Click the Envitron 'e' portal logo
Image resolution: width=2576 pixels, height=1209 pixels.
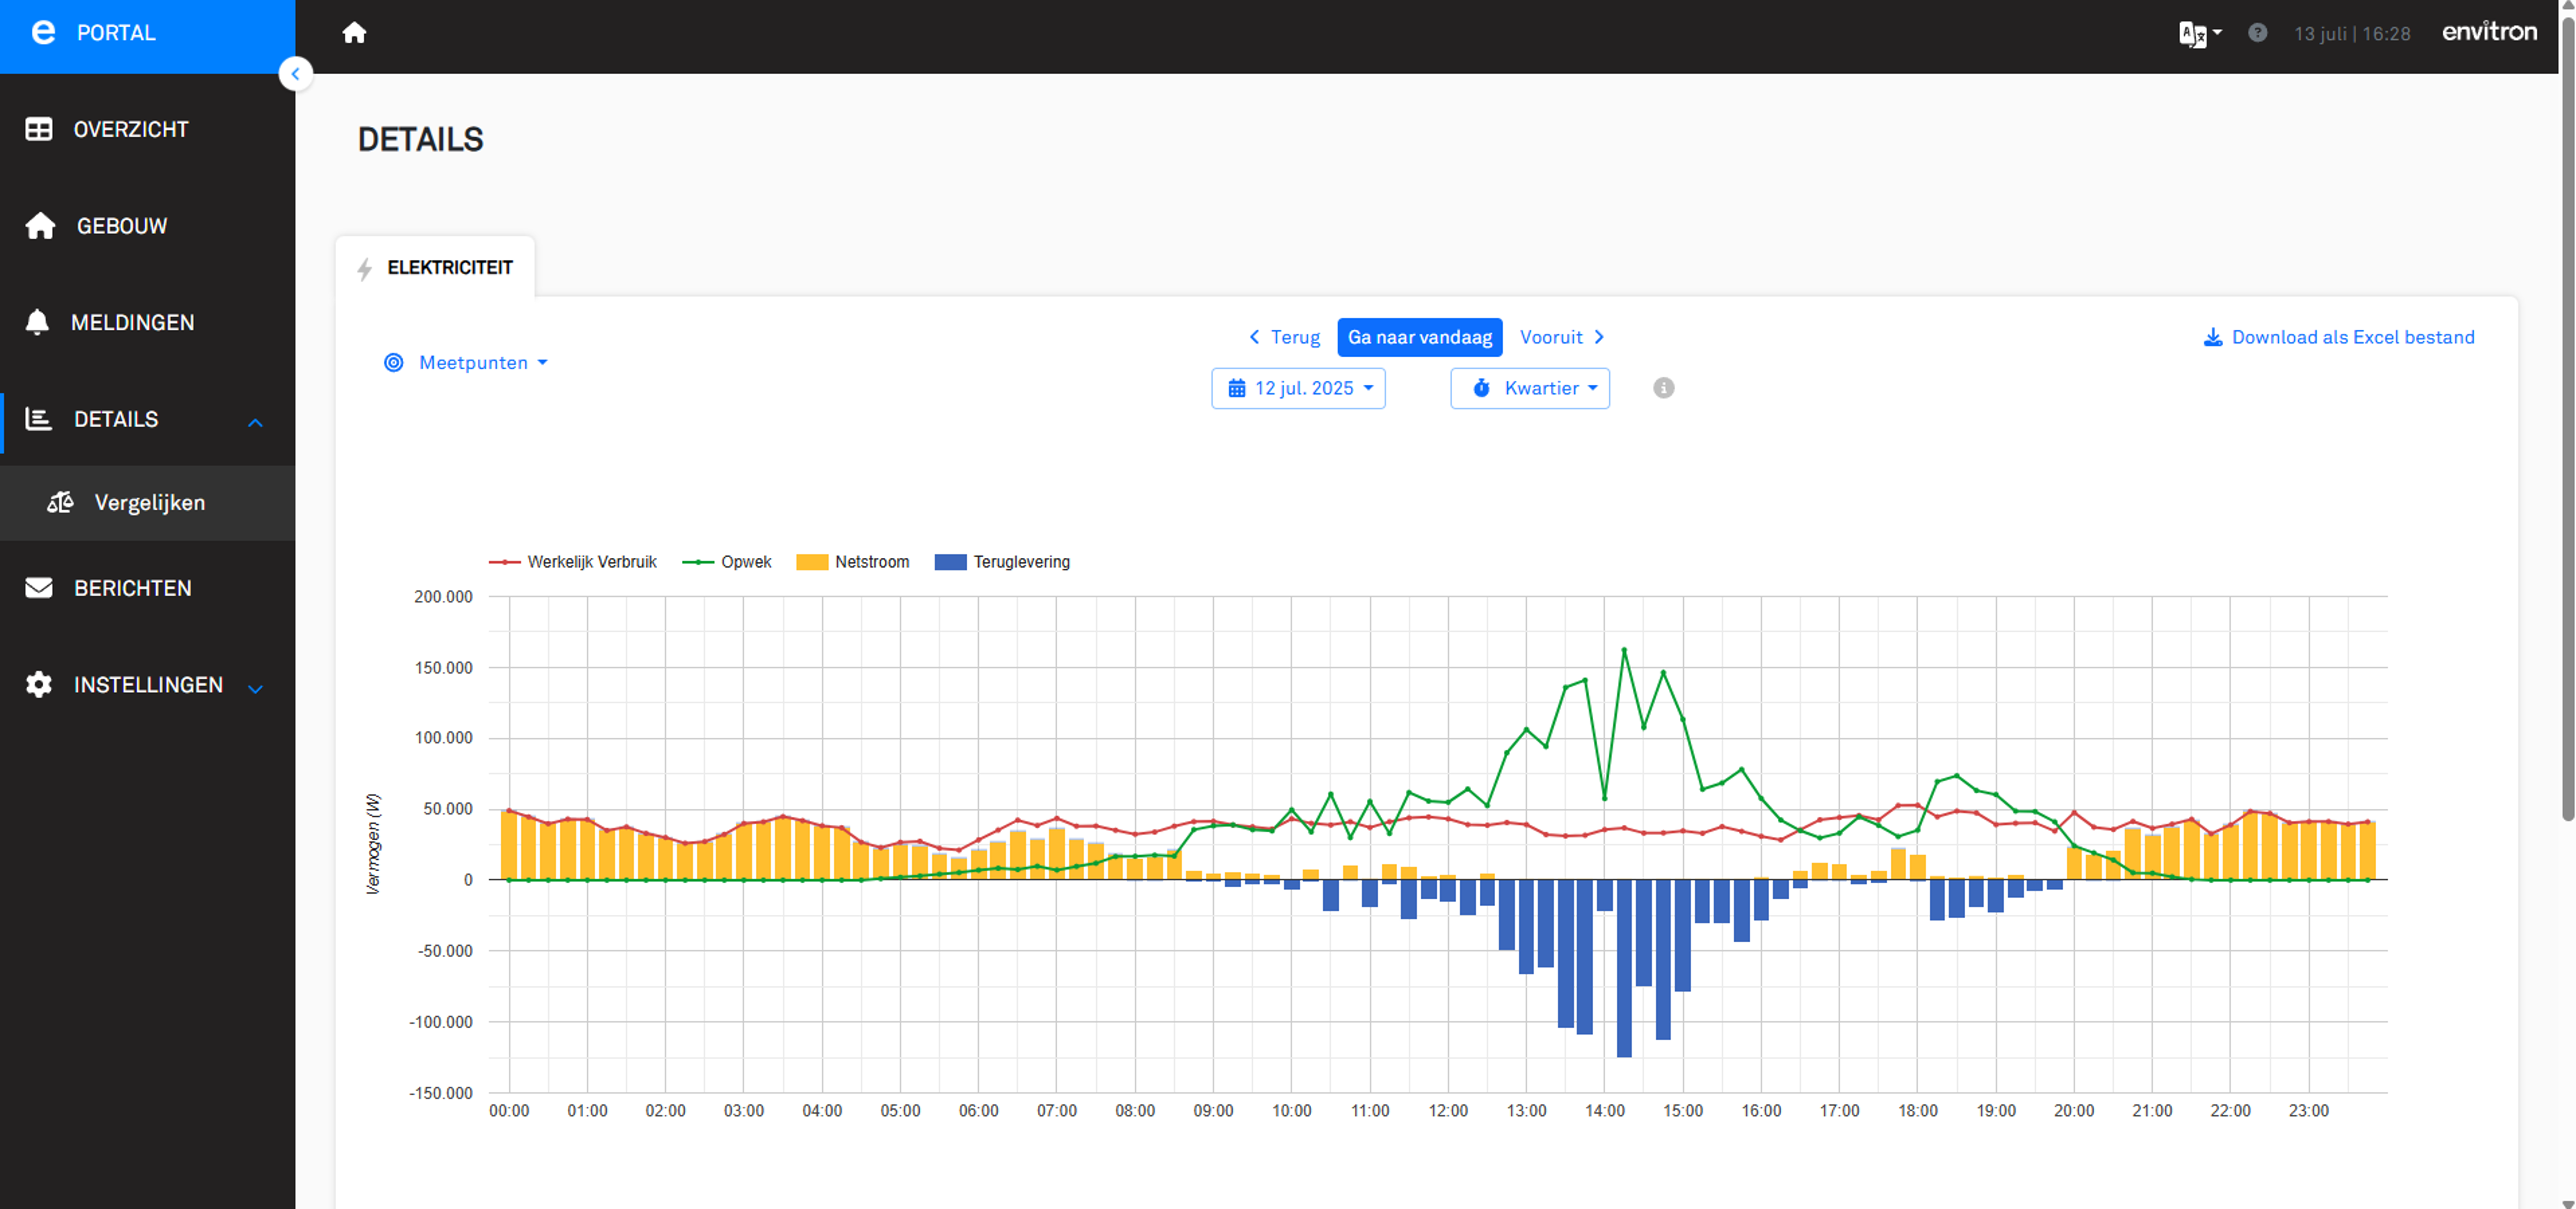43,33
